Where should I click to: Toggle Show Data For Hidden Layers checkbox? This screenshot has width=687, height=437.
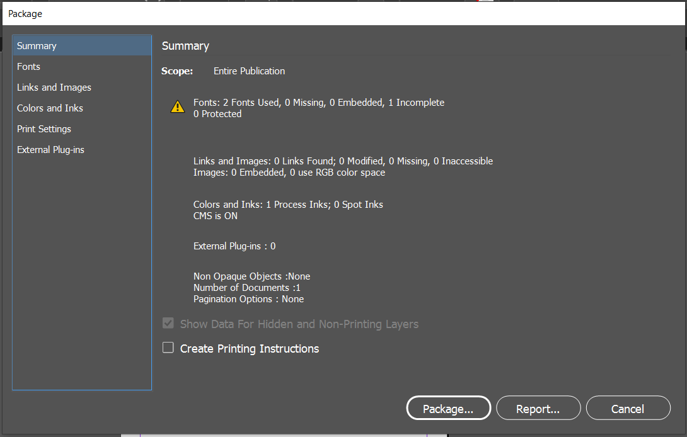coord(168,323)
